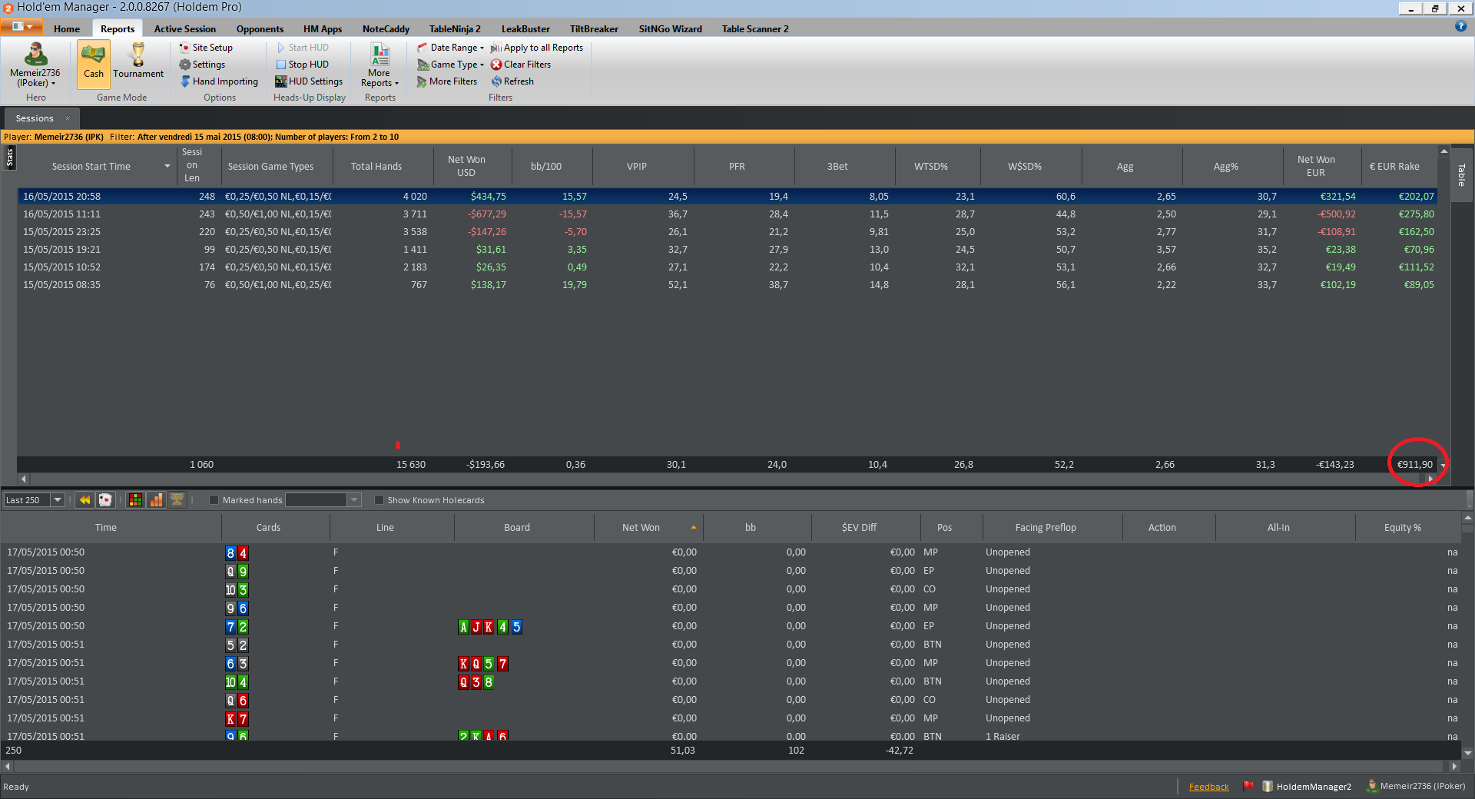
Task: Click Memeir2736 (IPoker) in status bar
Action: (1416, 786)
